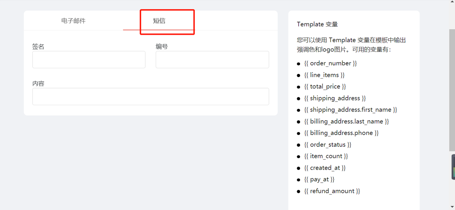Click the {{ pay_at }} variable
Screen dimensions: 455x210
tap(320, 179)
